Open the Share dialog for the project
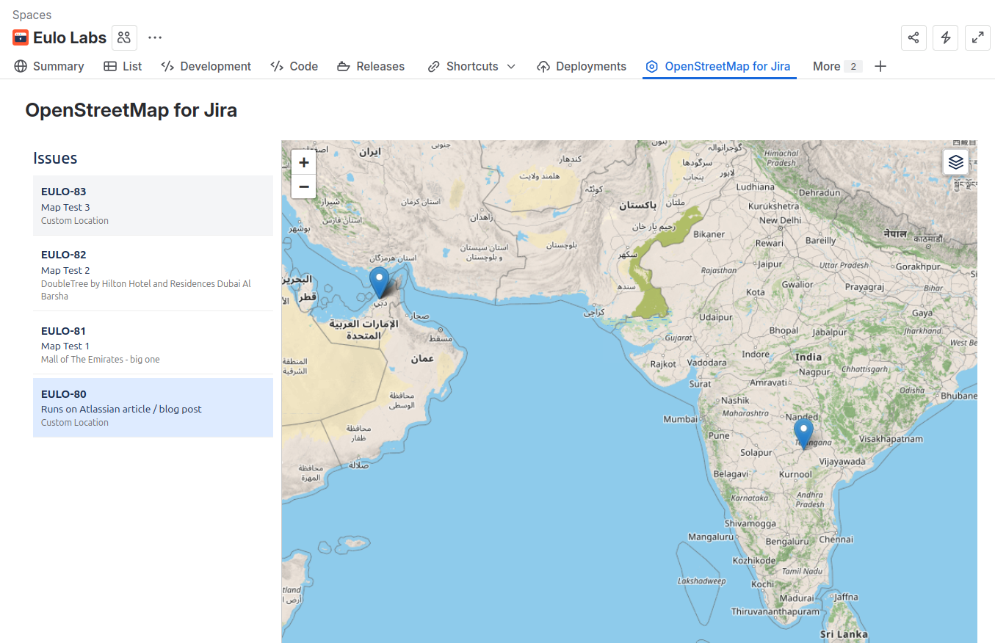995x643 pixels. pos(913,37)
